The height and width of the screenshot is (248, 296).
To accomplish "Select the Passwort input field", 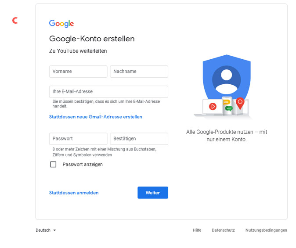I will pos(78,139).
